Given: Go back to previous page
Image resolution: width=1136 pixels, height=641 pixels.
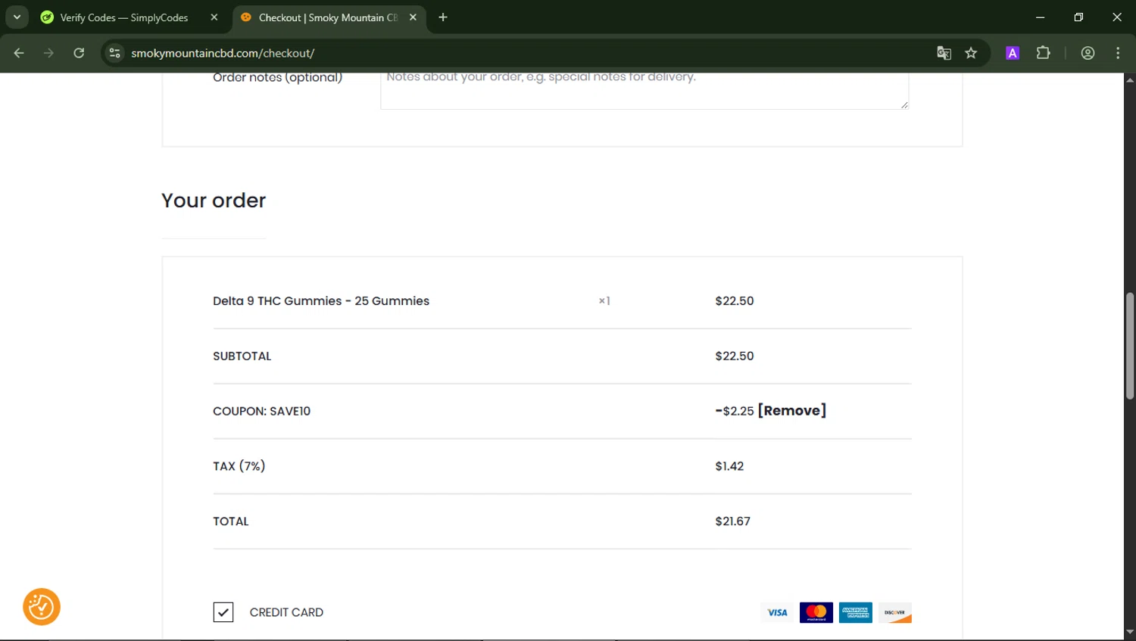Looking at the screenshot, I should 19,53.
